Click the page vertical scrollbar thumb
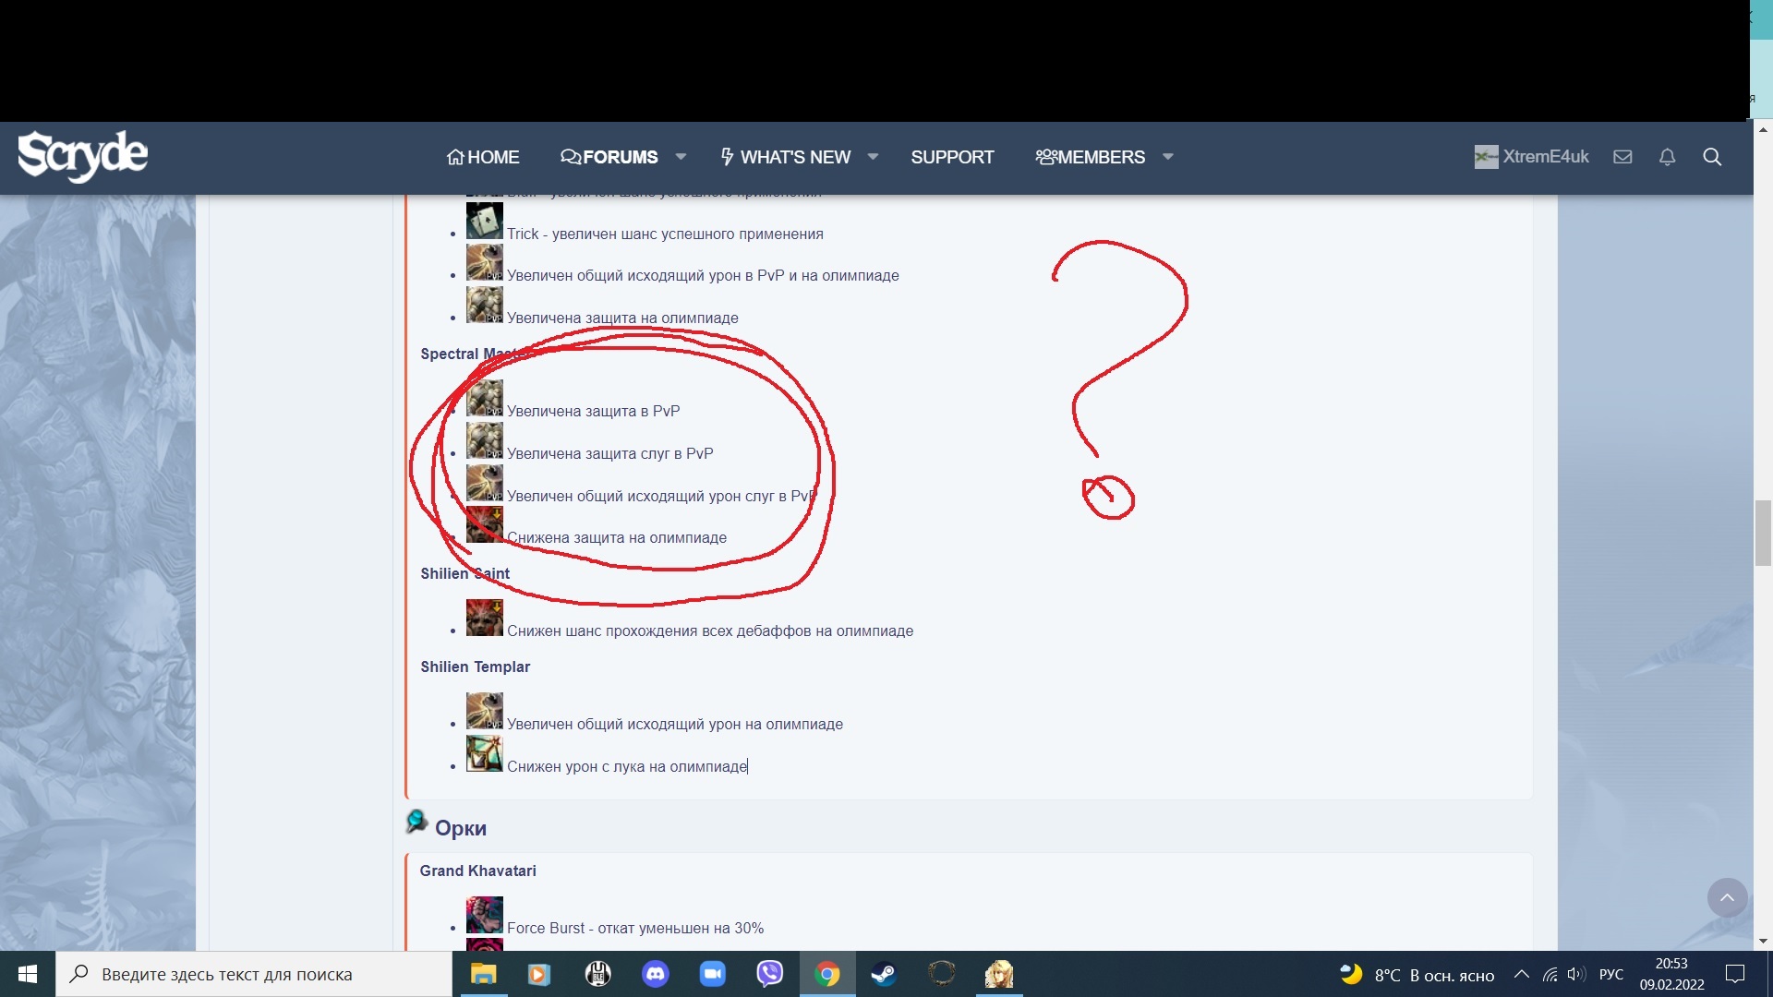Screen dimensions: 1773x997 1763,533
